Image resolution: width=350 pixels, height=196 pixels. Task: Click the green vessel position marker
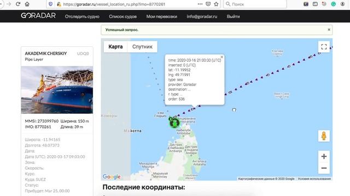(174, 122)
